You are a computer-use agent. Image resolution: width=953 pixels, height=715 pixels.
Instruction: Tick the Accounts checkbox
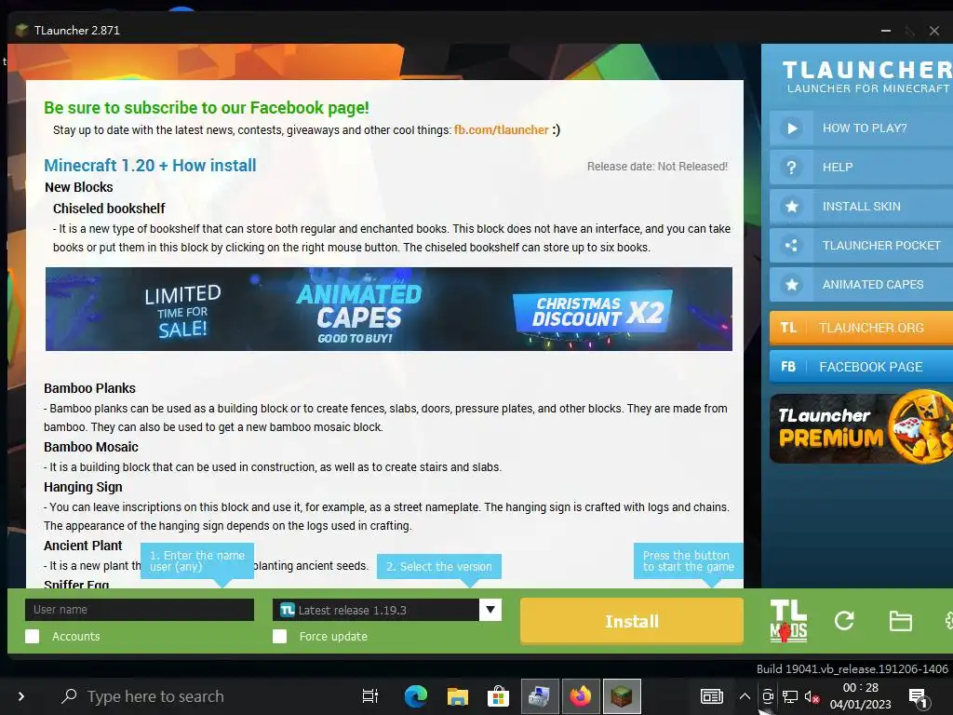pyautogui.click(x=33, y=637)
